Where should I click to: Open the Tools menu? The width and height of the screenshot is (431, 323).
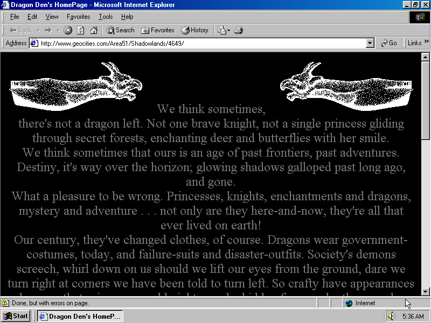pos(106,17)
